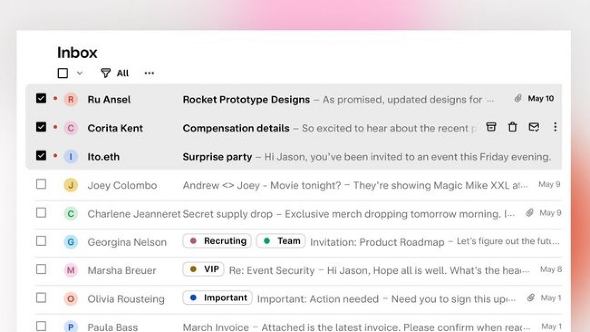This screenshot has height=332, width=590.
Task: Uncheck the Ru Ansel email checkbox
Action: [41, 98]
